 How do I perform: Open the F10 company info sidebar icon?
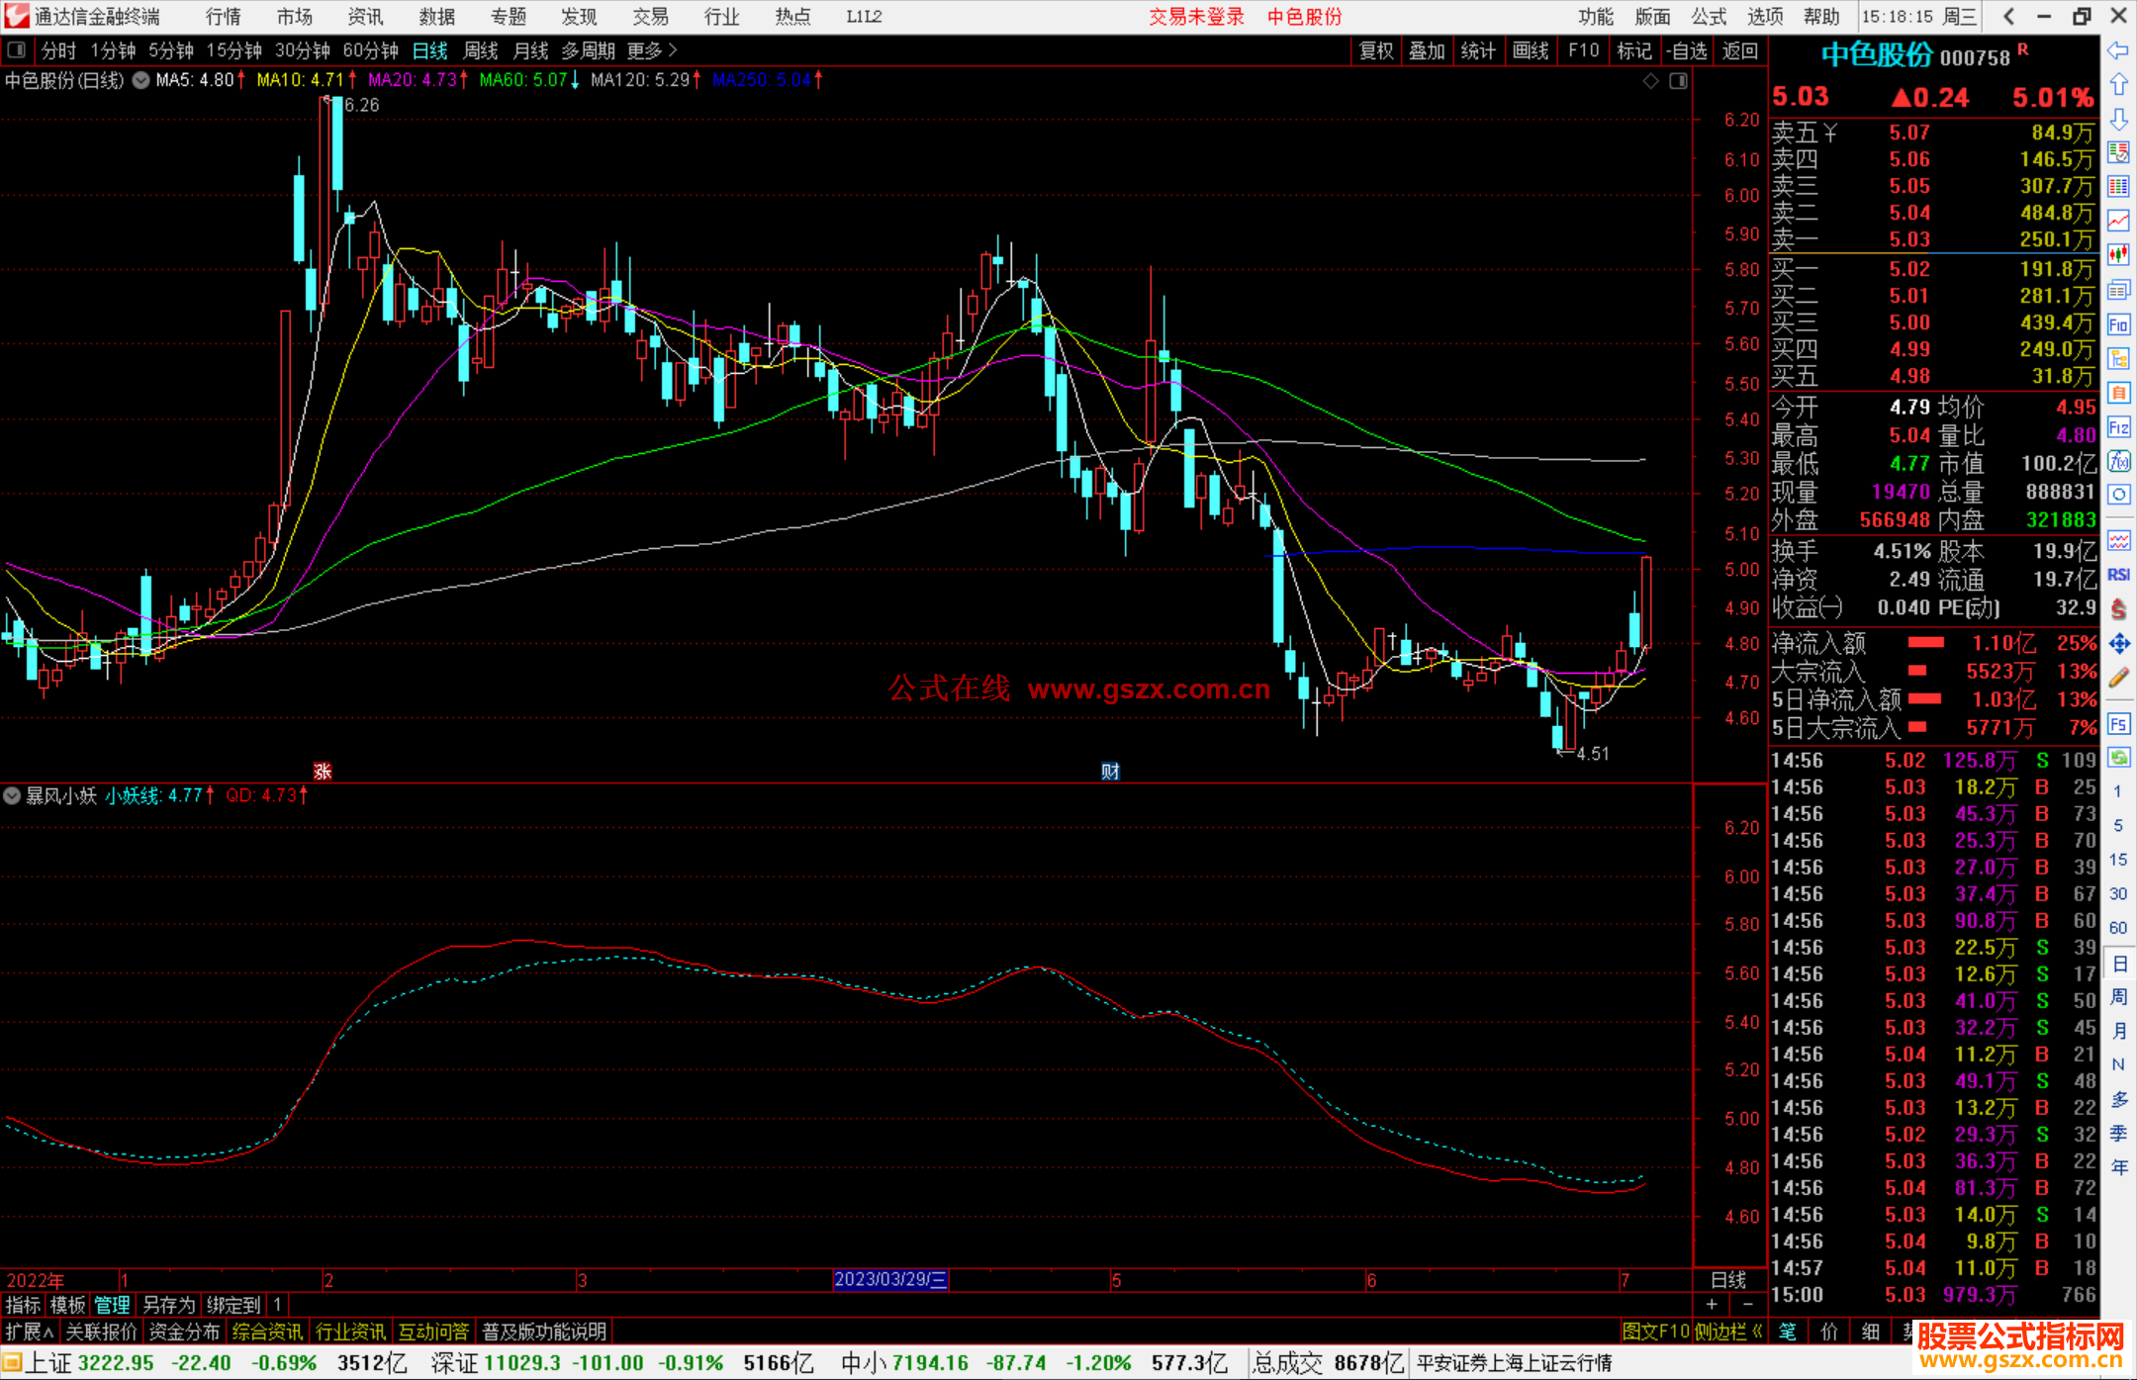(x=2118, y=324)
